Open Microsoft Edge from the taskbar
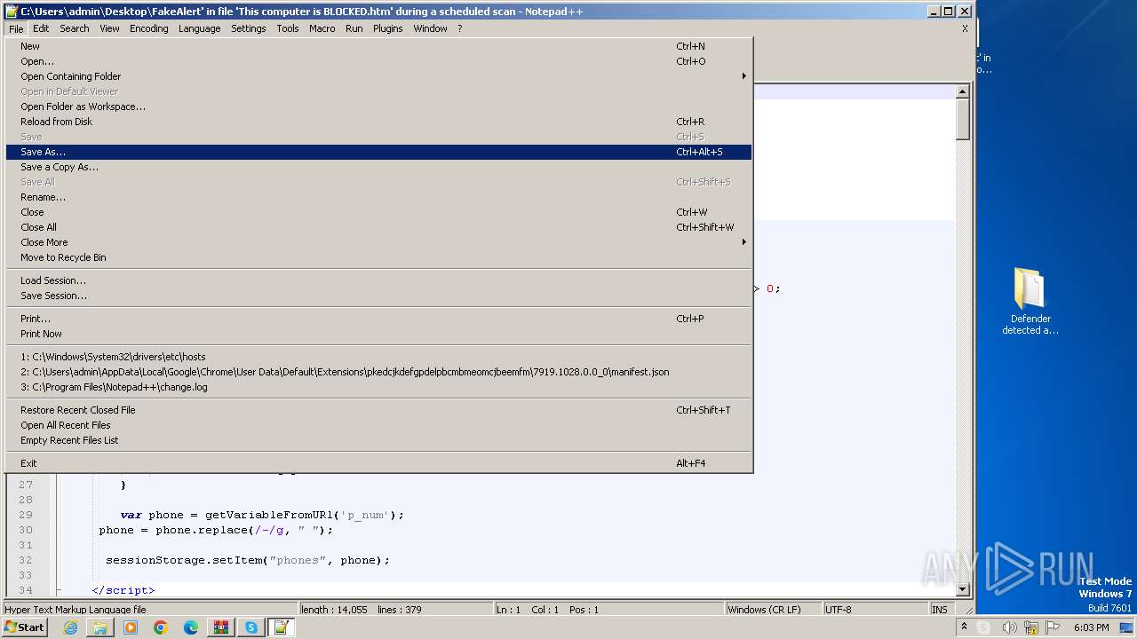 191,627
